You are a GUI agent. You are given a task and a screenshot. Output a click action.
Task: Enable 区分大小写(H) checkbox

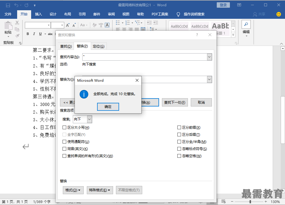point(64,128)
